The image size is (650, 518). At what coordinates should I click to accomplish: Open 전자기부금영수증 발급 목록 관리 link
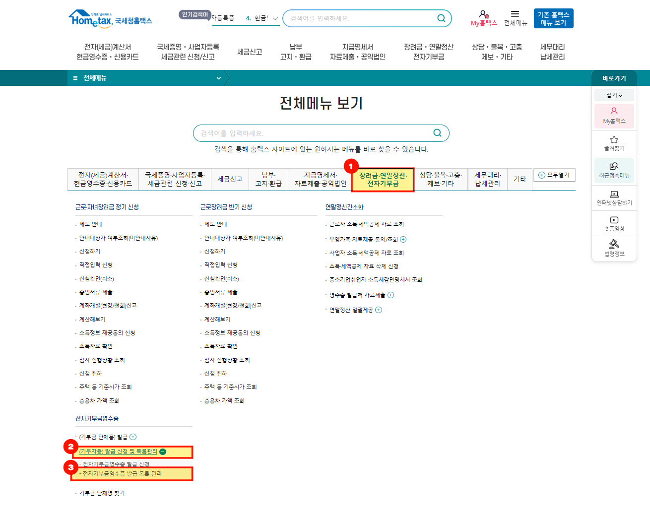click(x=122, y=474)
